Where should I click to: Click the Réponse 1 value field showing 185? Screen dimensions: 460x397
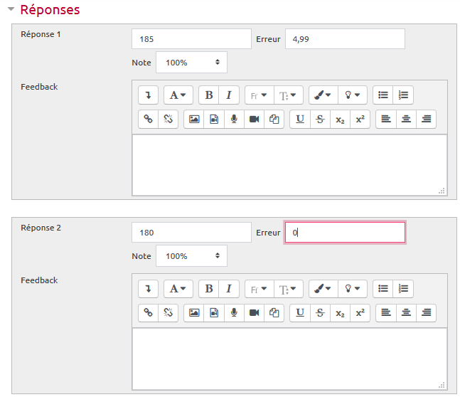tap(191, 39)
